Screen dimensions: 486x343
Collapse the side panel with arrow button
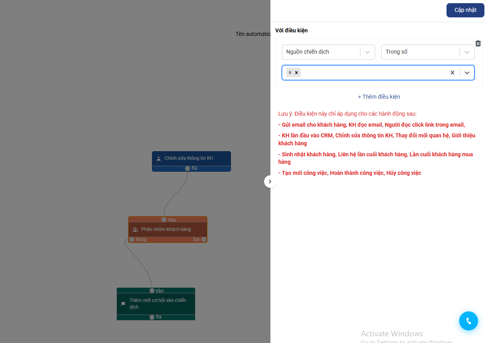pos(270,182)
